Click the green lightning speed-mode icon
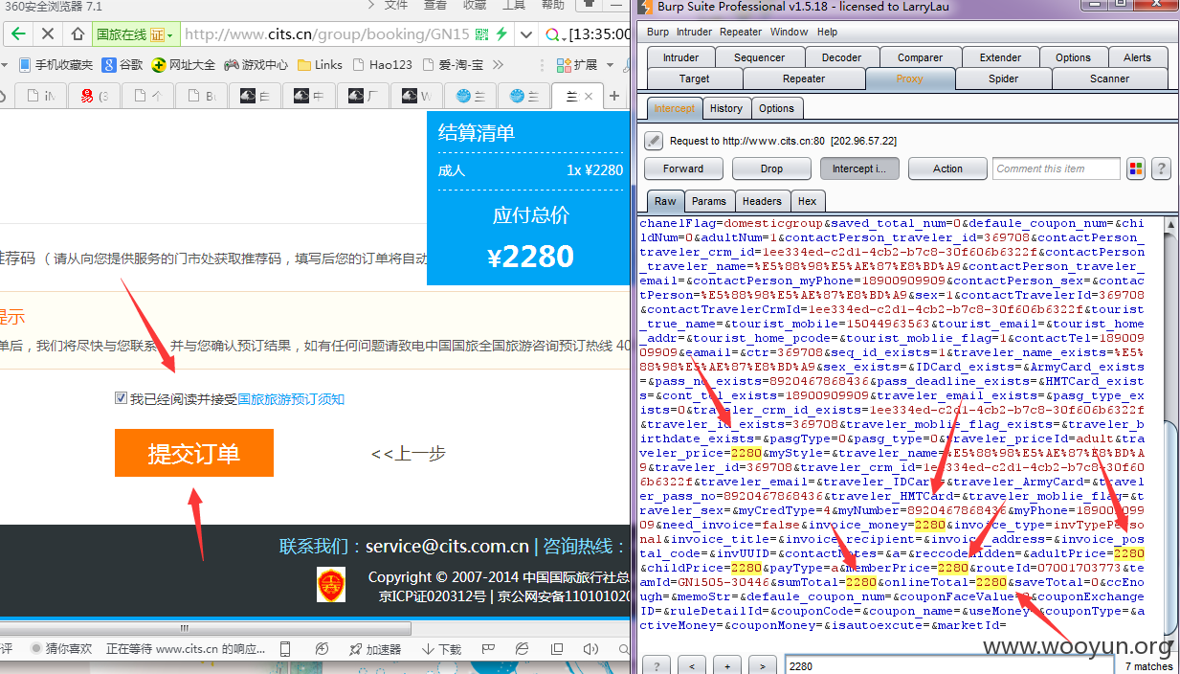The width and height of the screenshot is (1180, 674). (x=501, y=34)
